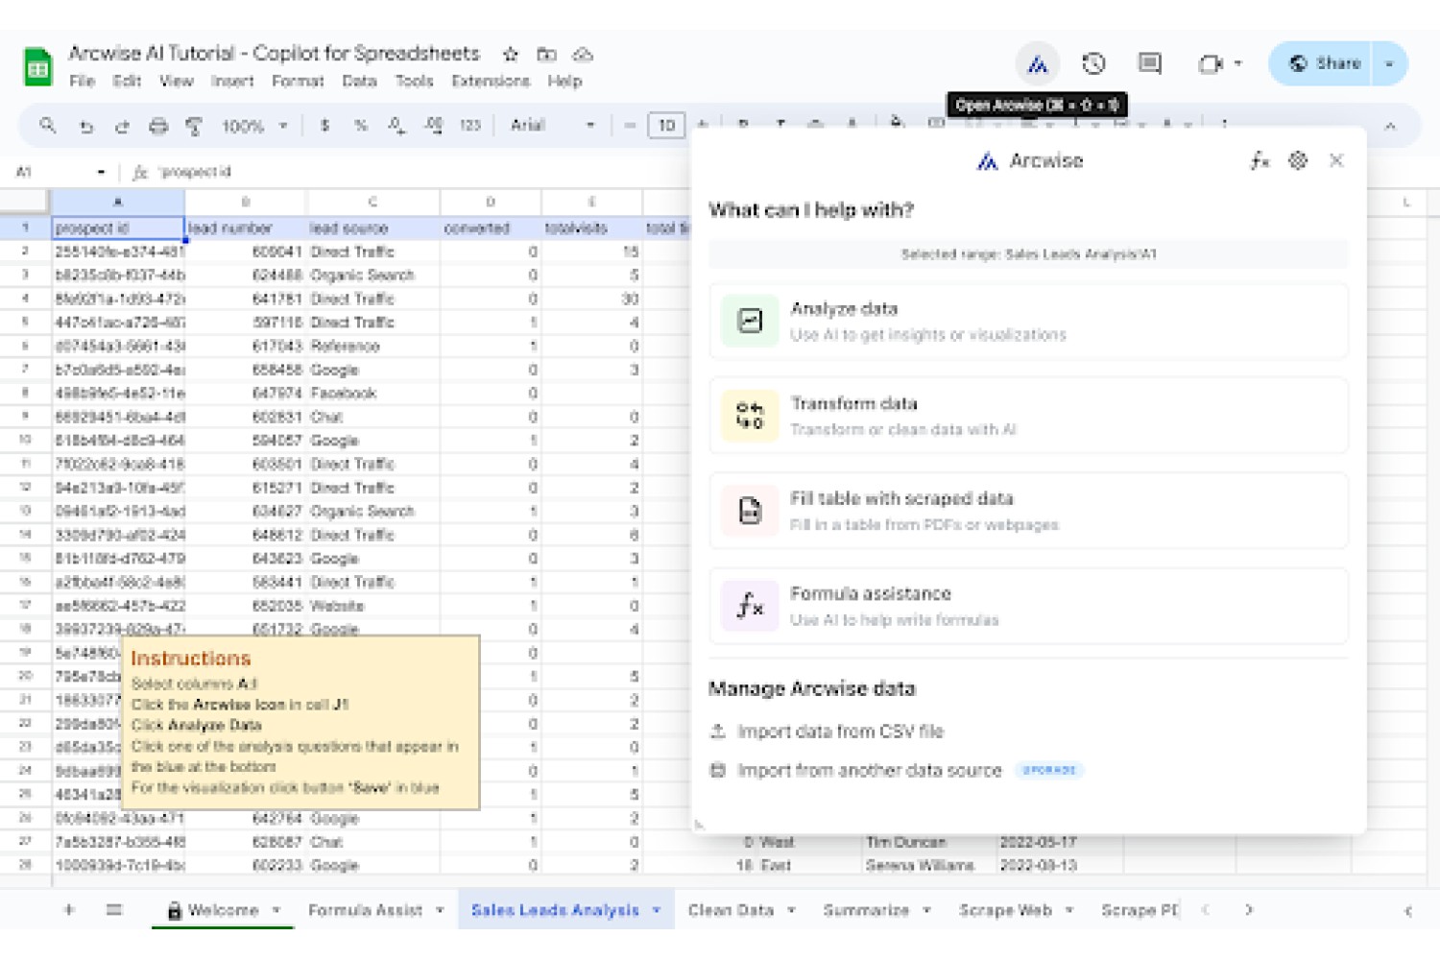Open the Data menu
The height and width of the screenshot is (960, 1440).
pos(359,82)
